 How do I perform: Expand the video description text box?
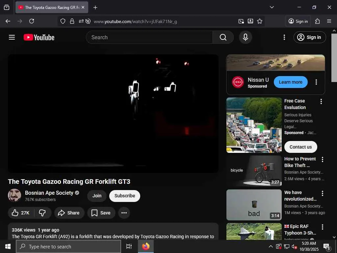tap(113, 231)
